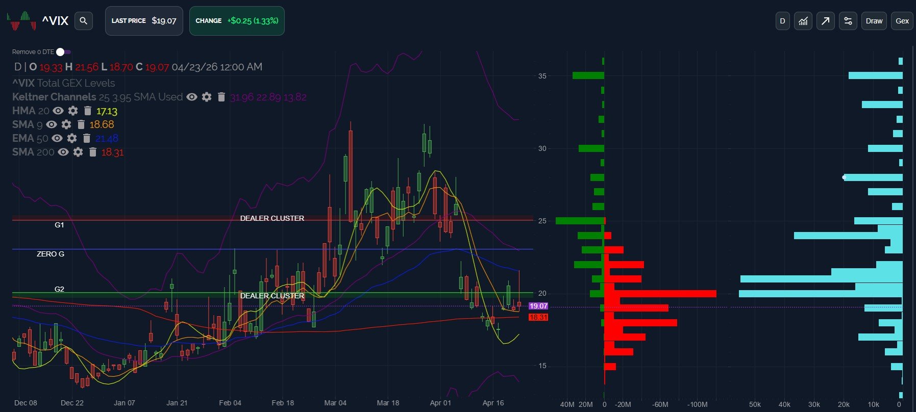Open HMA 20 settings gear
The width and height of the screenshot is (916, 412).
(73, 111)
